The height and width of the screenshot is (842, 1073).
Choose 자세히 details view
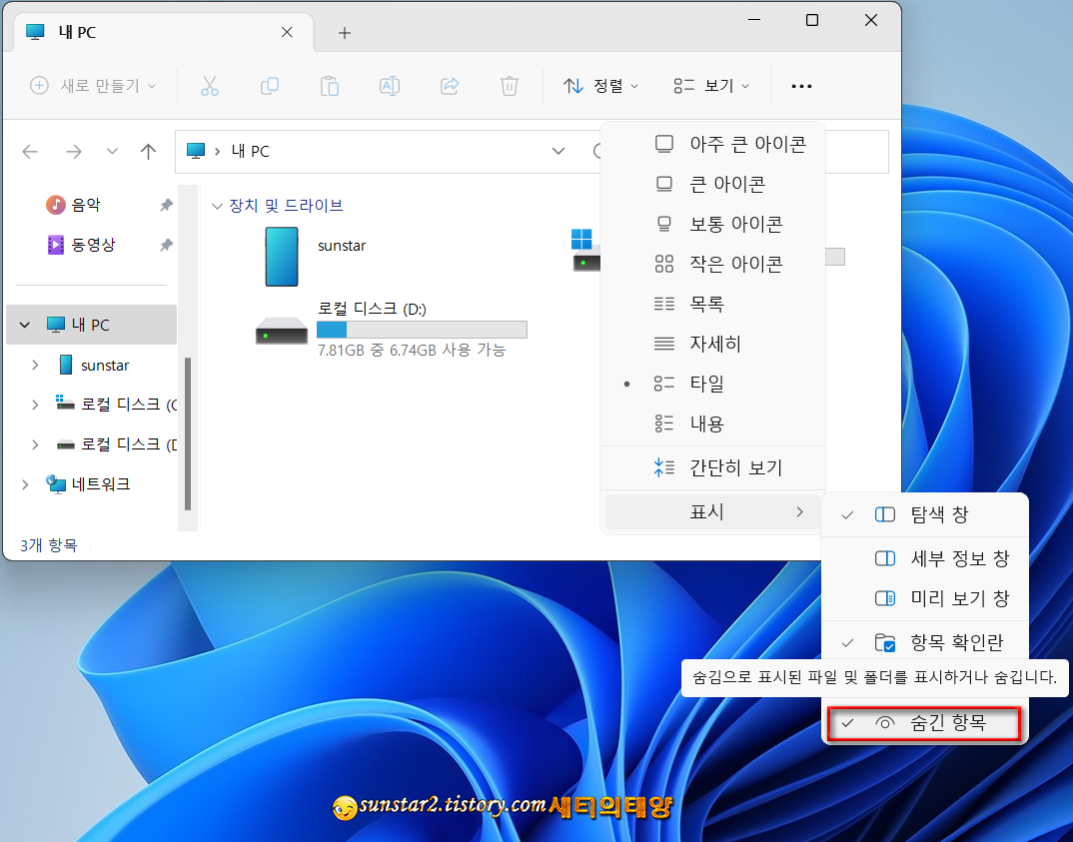point(712,344)
